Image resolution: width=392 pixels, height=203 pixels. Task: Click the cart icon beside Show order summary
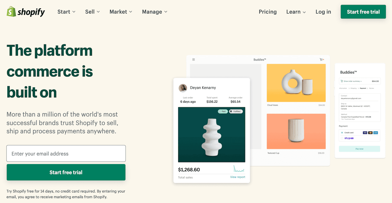pos(342,81)
